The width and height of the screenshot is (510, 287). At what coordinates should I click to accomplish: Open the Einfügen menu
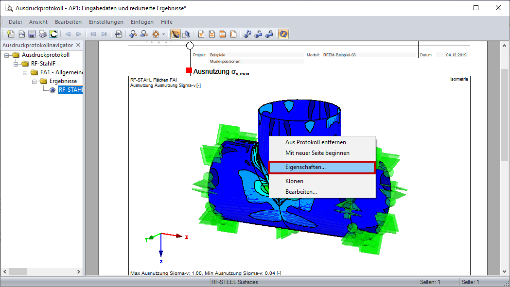coord(142,22)
